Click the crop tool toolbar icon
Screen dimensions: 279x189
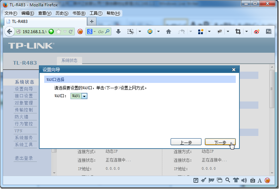[x=238, y=31]
